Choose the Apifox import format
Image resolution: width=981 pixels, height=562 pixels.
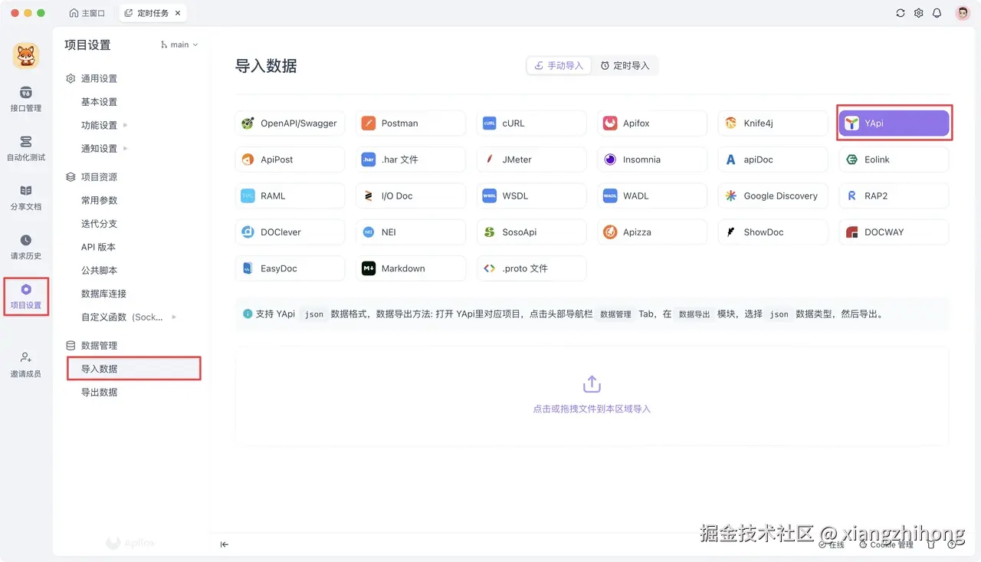click(652, 123)
